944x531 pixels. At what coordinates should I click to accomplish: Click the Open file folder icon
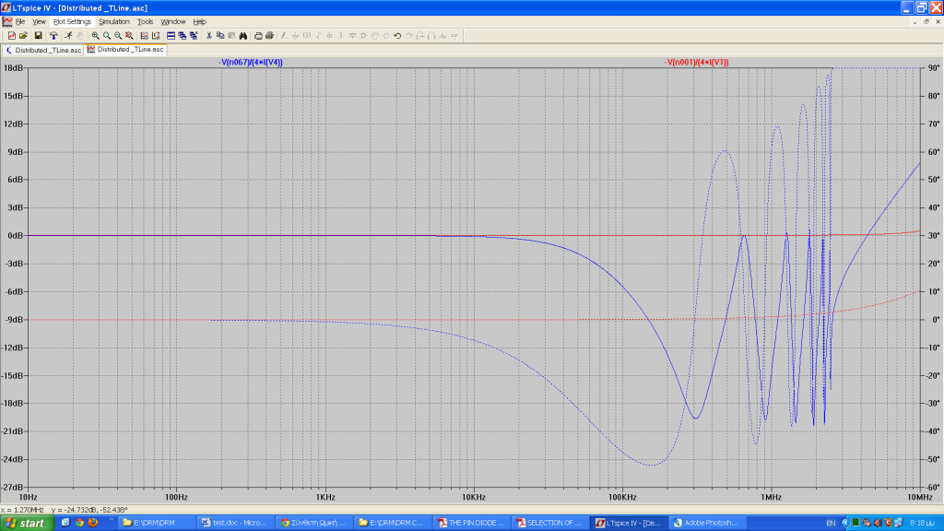[24, 35]
